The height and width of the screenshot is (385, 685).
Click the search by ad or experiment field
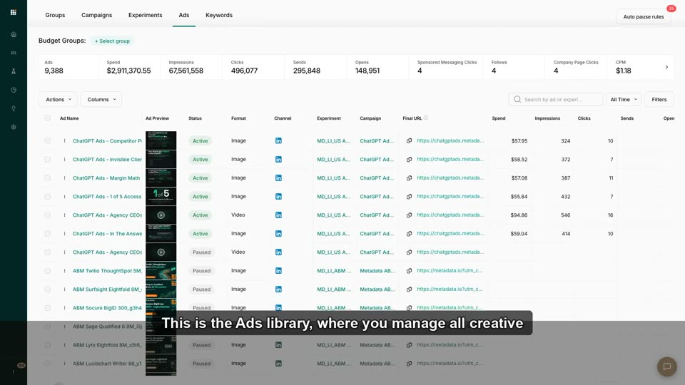click(x=556, y=100)
